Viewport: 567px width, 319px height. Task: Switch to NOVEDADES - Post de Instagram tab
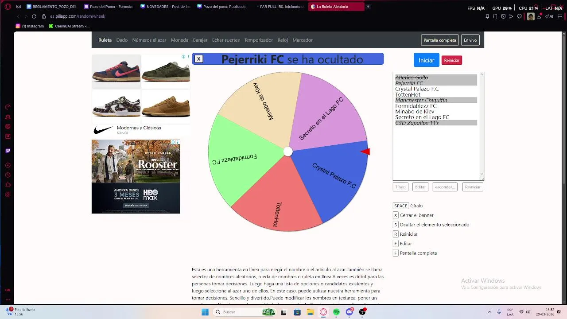165,7
